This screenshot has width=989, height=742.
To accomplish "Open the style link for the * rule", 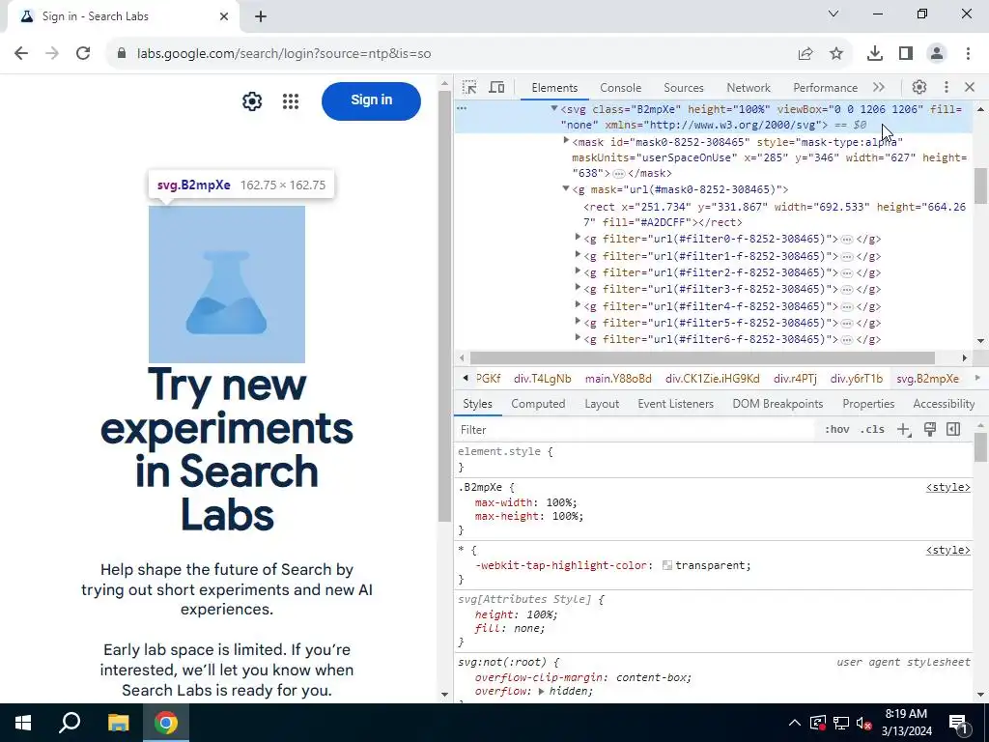I will pos(948,550).
